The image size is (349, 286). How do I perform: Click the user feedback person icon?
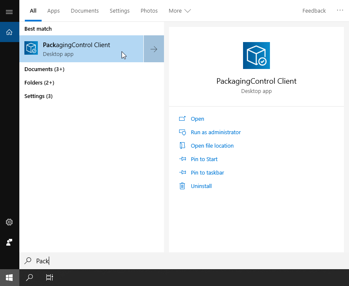[9, 242]
